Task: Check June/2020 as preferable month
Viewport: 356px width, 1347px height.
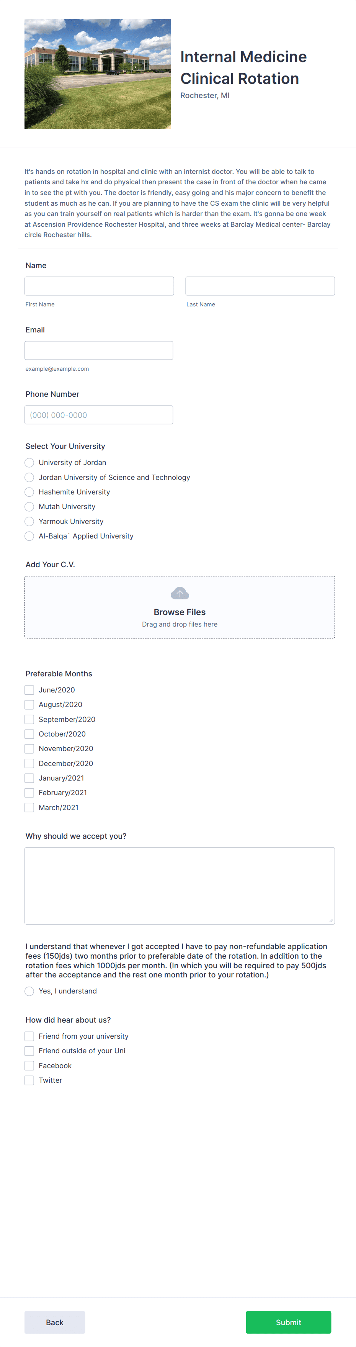Action: pyautogui.click(x=29, y=690)
